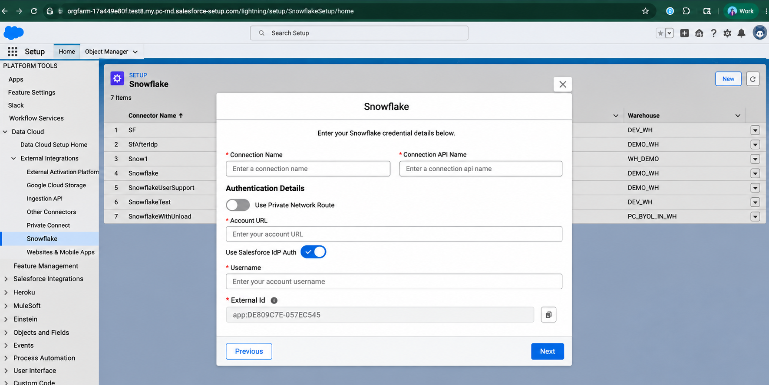Click the favorites star icon
Image resolution: width=769 pixels, height=385 pixels.
coord(660,33)
